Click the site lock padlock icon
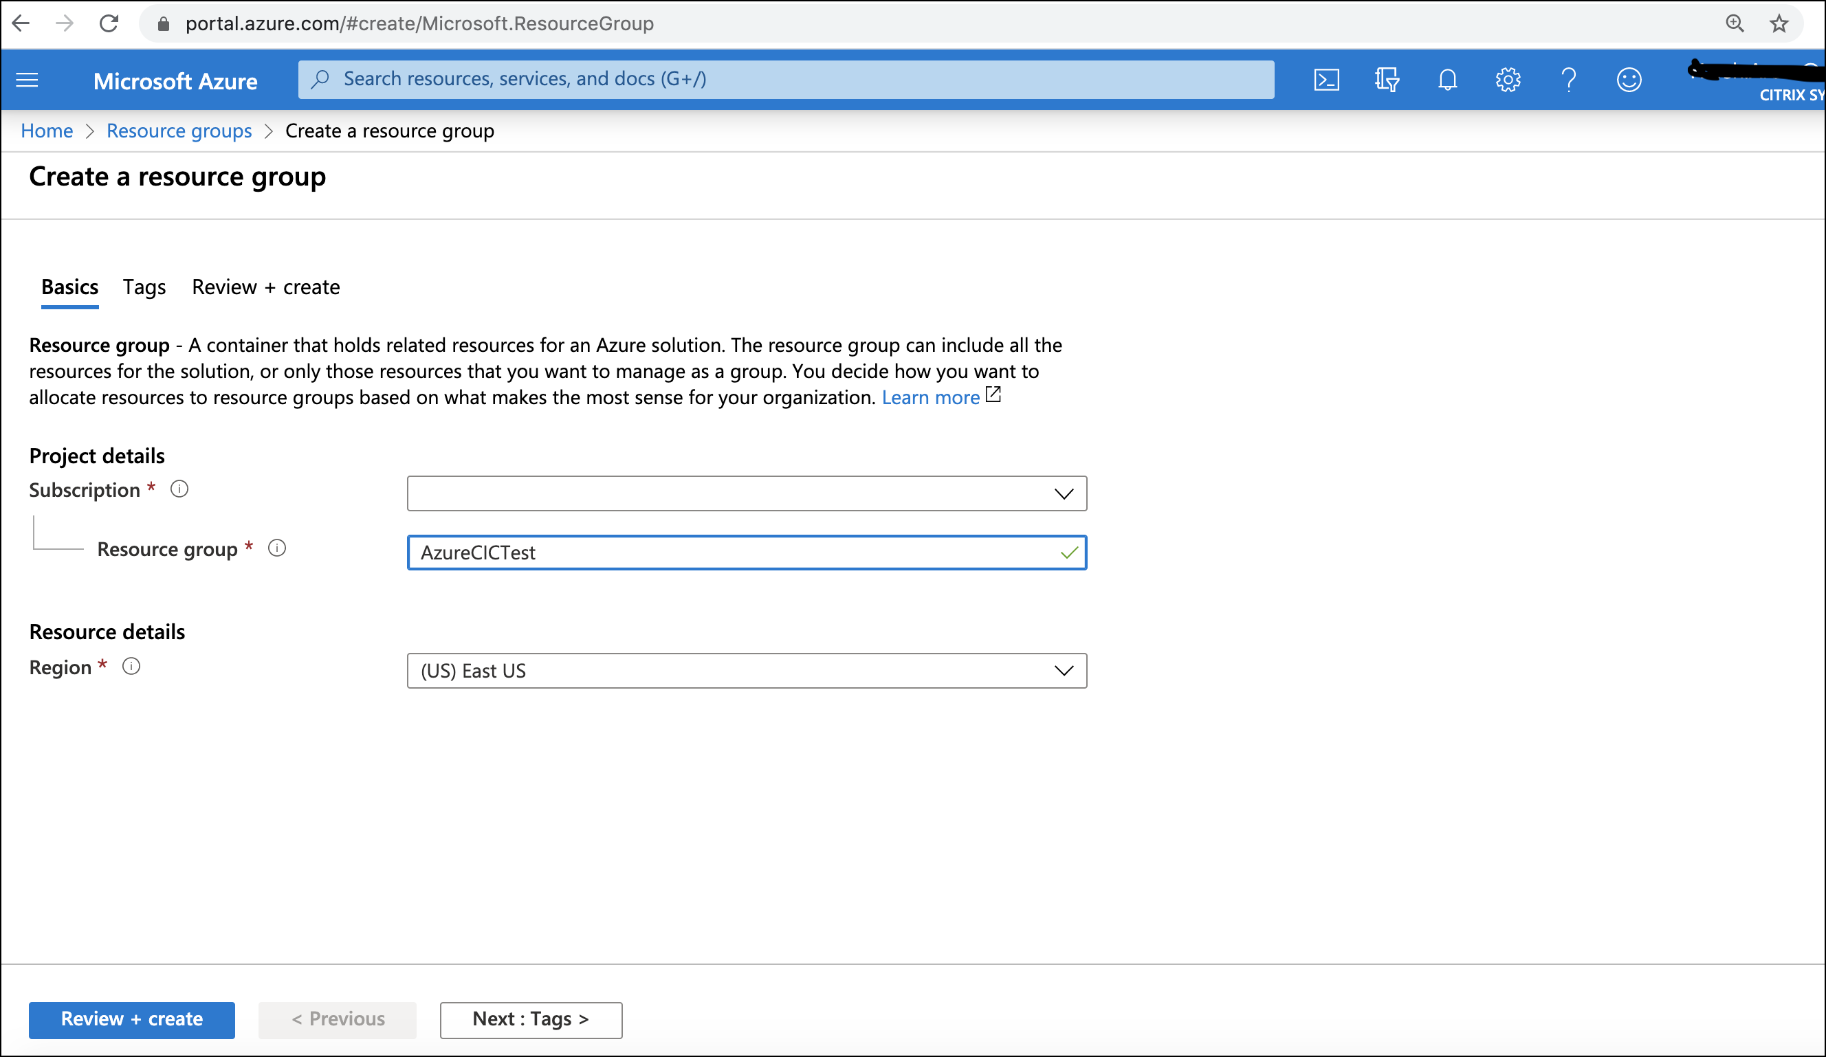1826x1057 pixels. [163, 24]
